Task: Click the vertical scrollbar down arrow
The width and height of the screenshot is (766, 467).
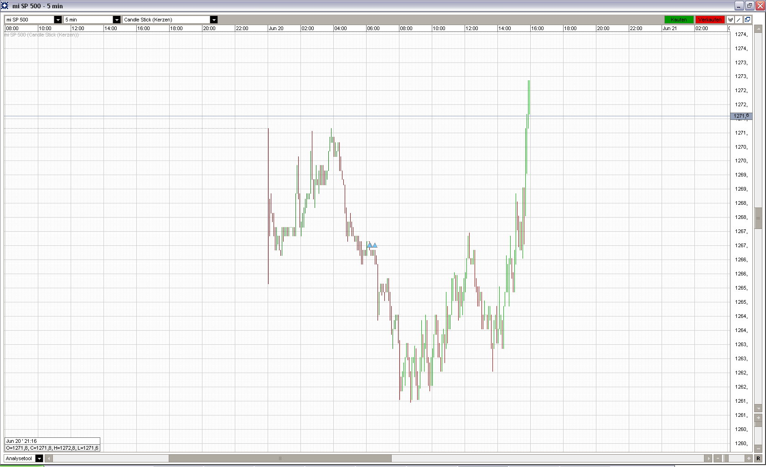Action: (x=758, y=408)
